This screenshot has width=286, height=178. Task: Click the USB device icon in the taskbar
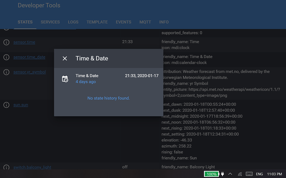tap(222, 174)
